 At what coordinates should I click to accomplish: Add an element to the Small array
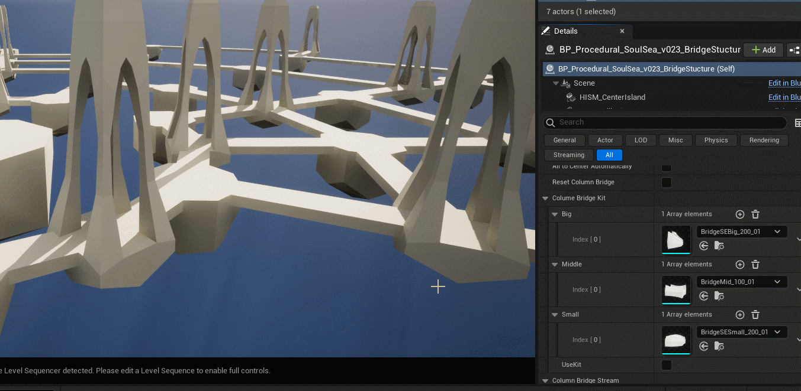pos(739,315)
